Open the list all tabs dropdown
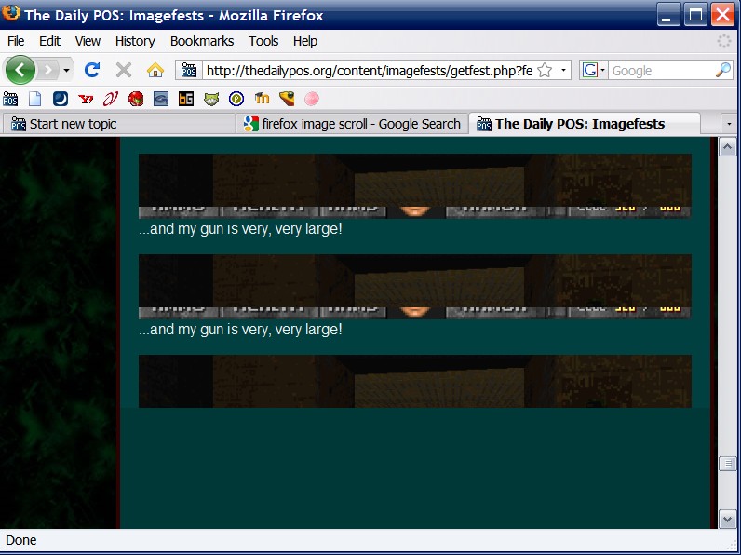Screen dimensions: 741x555 tap(729, 124)
